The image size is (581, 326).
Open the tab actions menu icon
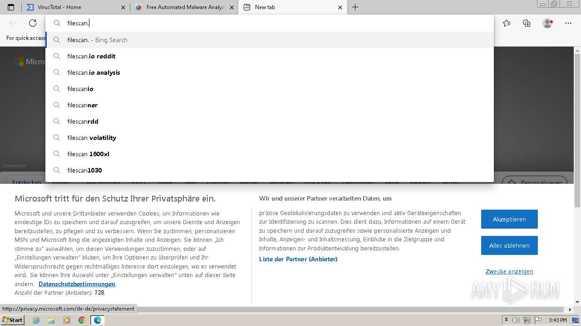(x=11, y=7)
